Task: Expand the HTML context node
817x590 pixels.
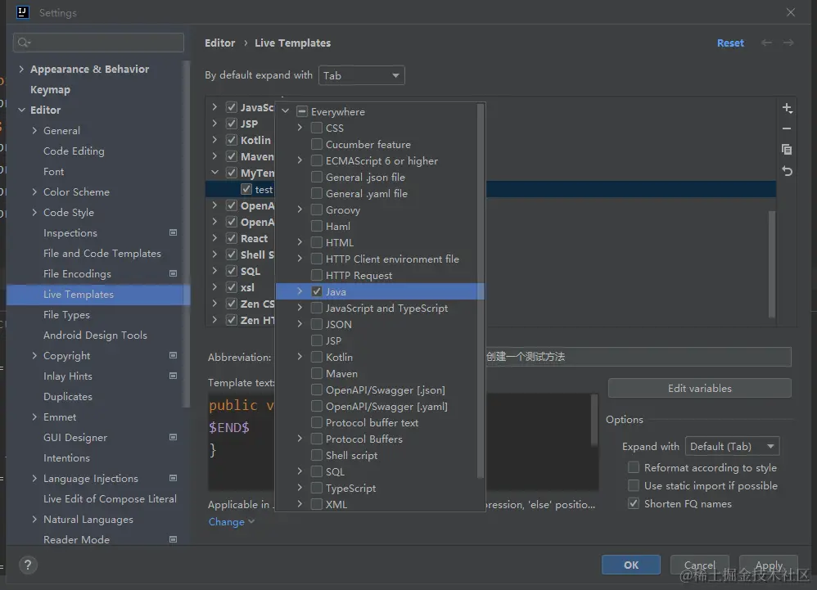Action: point(300,242)
